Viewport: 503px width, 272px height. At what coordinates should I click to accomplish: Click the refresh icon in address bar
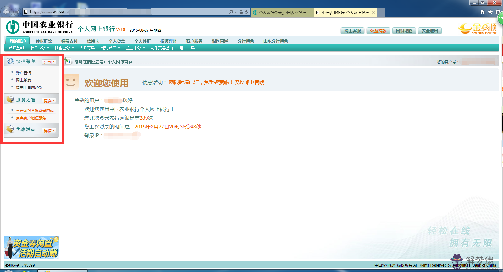click(246, 12)
